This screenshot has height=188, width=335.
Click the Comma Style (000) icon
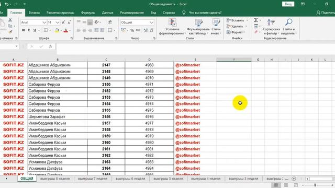point(138,30)
